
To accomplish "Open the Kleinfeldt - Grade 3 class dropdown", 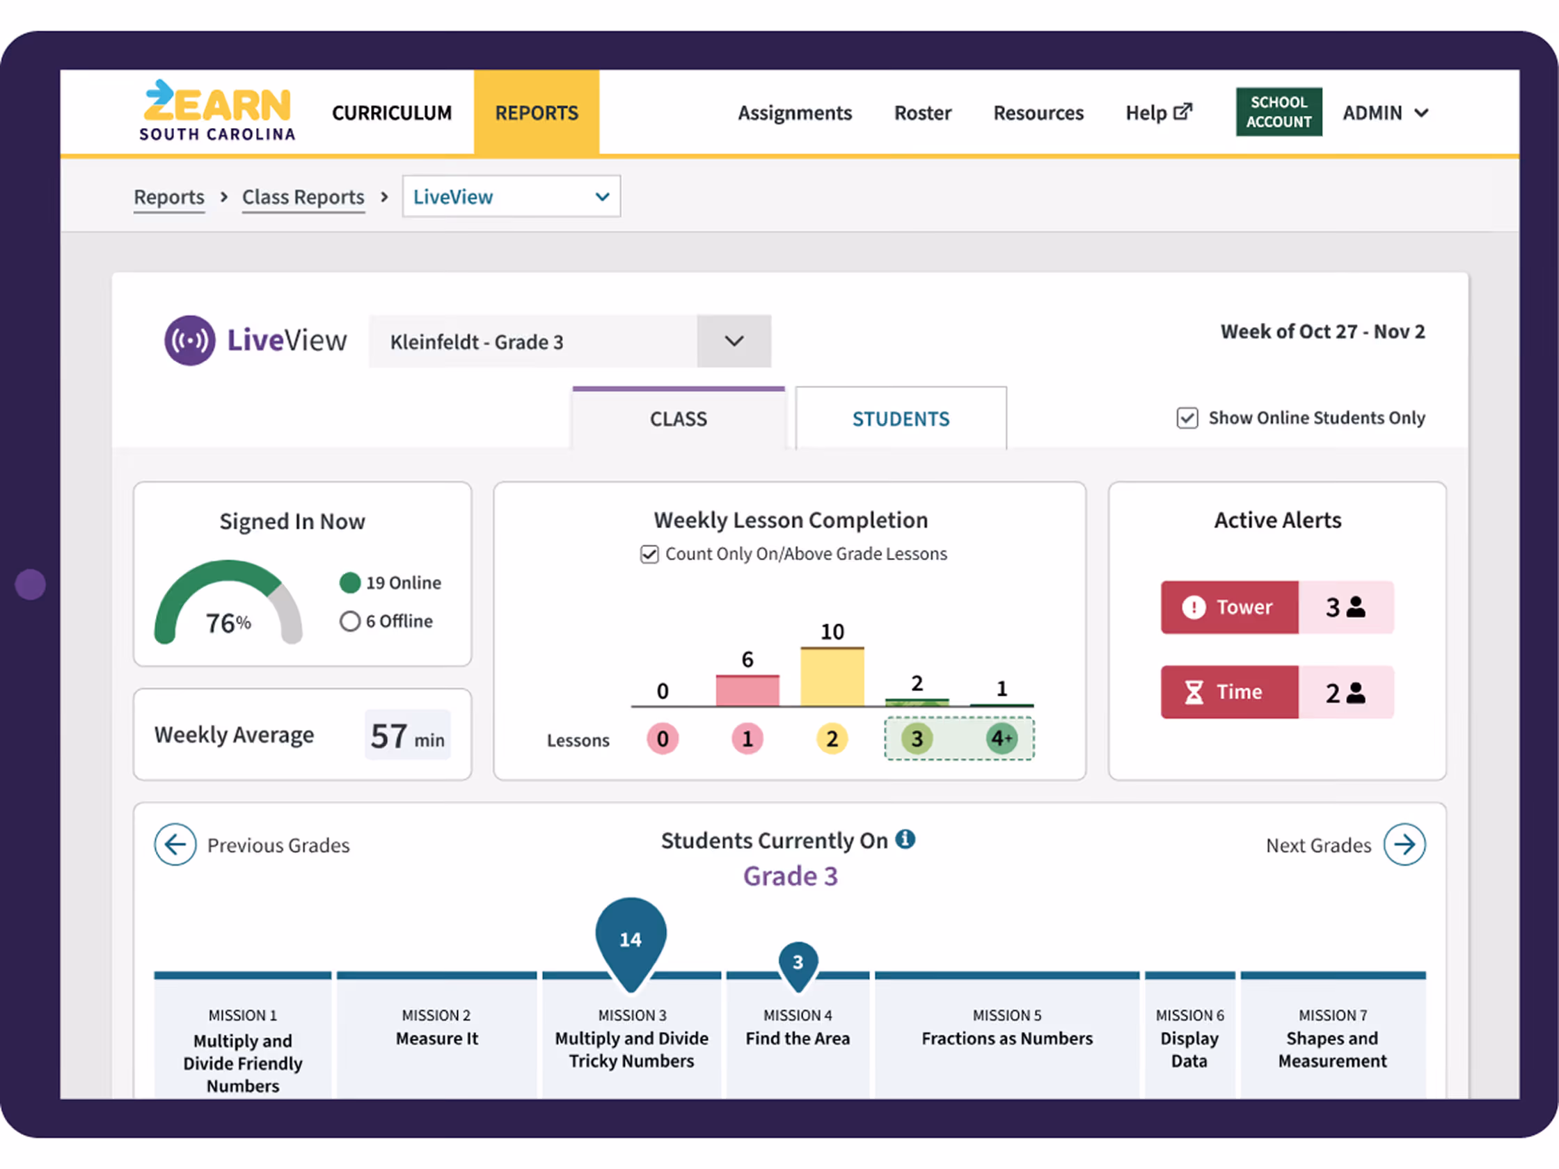I will 569,342.
